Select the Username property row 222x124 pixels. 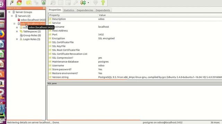pos(135,65)
